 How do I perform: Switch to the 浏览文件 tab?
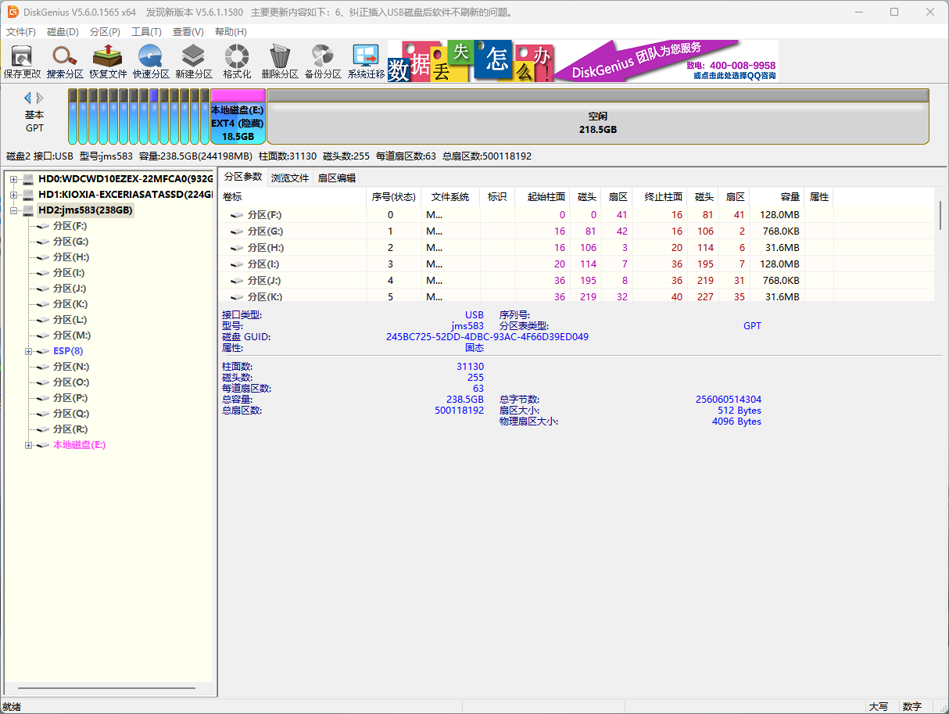290,178
